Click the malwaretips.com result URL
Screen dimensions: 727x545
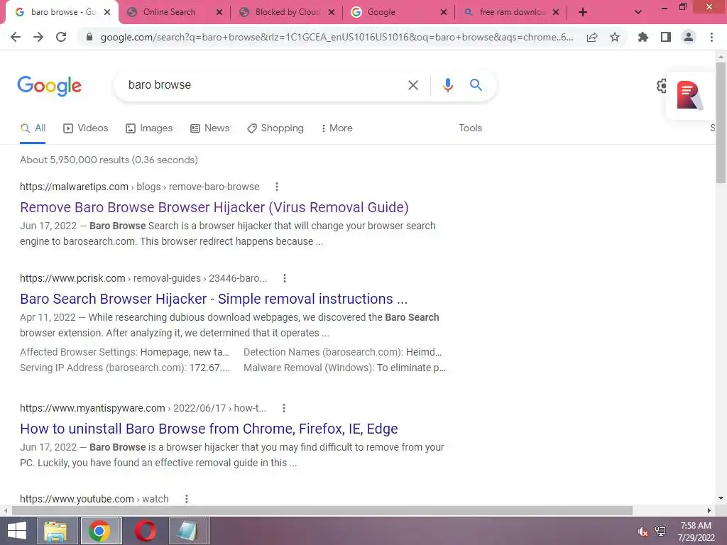[x=140, y=187]
